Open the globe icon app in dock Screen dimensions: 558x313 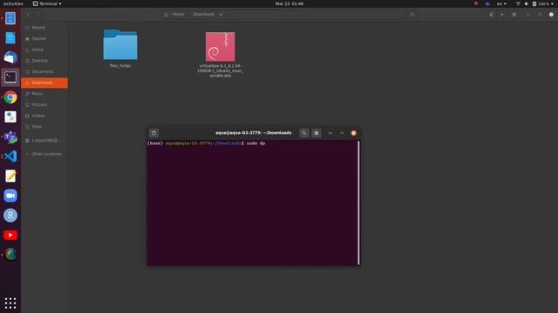10,255
